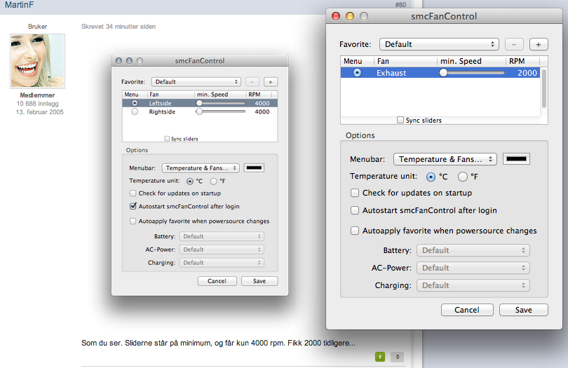
Task: Click the 2000 RPM value
Action: (x=527, y=73)
